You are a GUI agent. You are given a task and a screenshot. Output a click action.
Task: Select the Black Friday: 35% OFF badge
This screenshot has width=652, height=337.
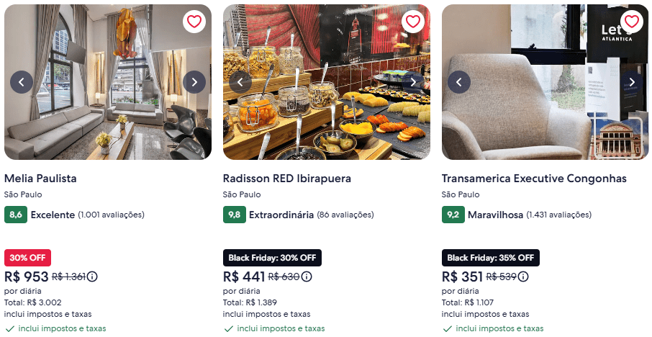point(491,258)
